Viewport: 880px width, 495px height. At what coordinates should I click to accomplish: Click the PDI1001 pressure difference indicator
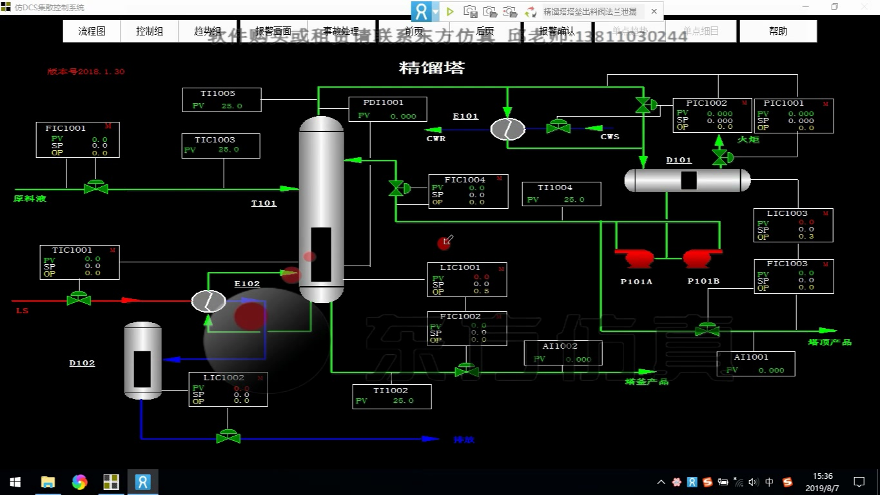click(x=387, y=109)
